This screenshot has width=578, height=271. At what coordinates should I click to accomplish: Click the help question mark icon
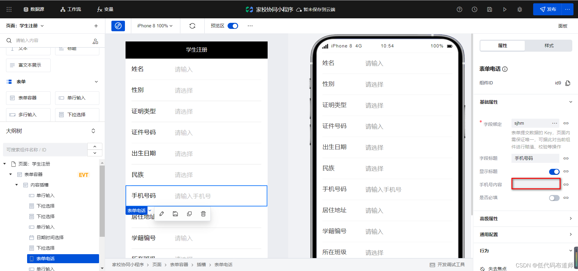click(459, 9)
